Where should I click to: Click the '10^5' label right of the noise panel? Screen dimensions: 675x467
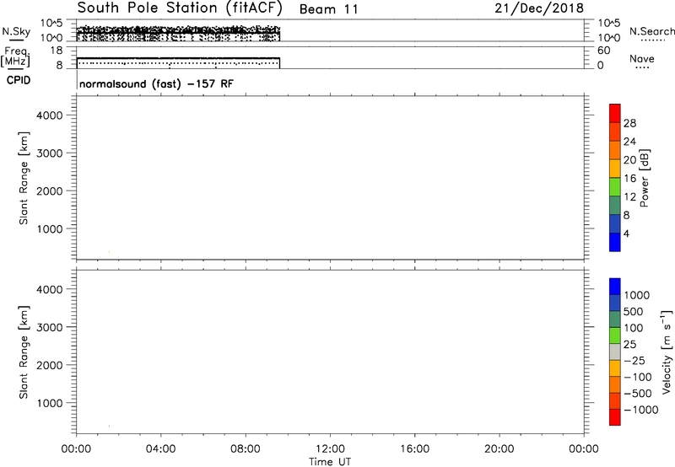(608, 24)
